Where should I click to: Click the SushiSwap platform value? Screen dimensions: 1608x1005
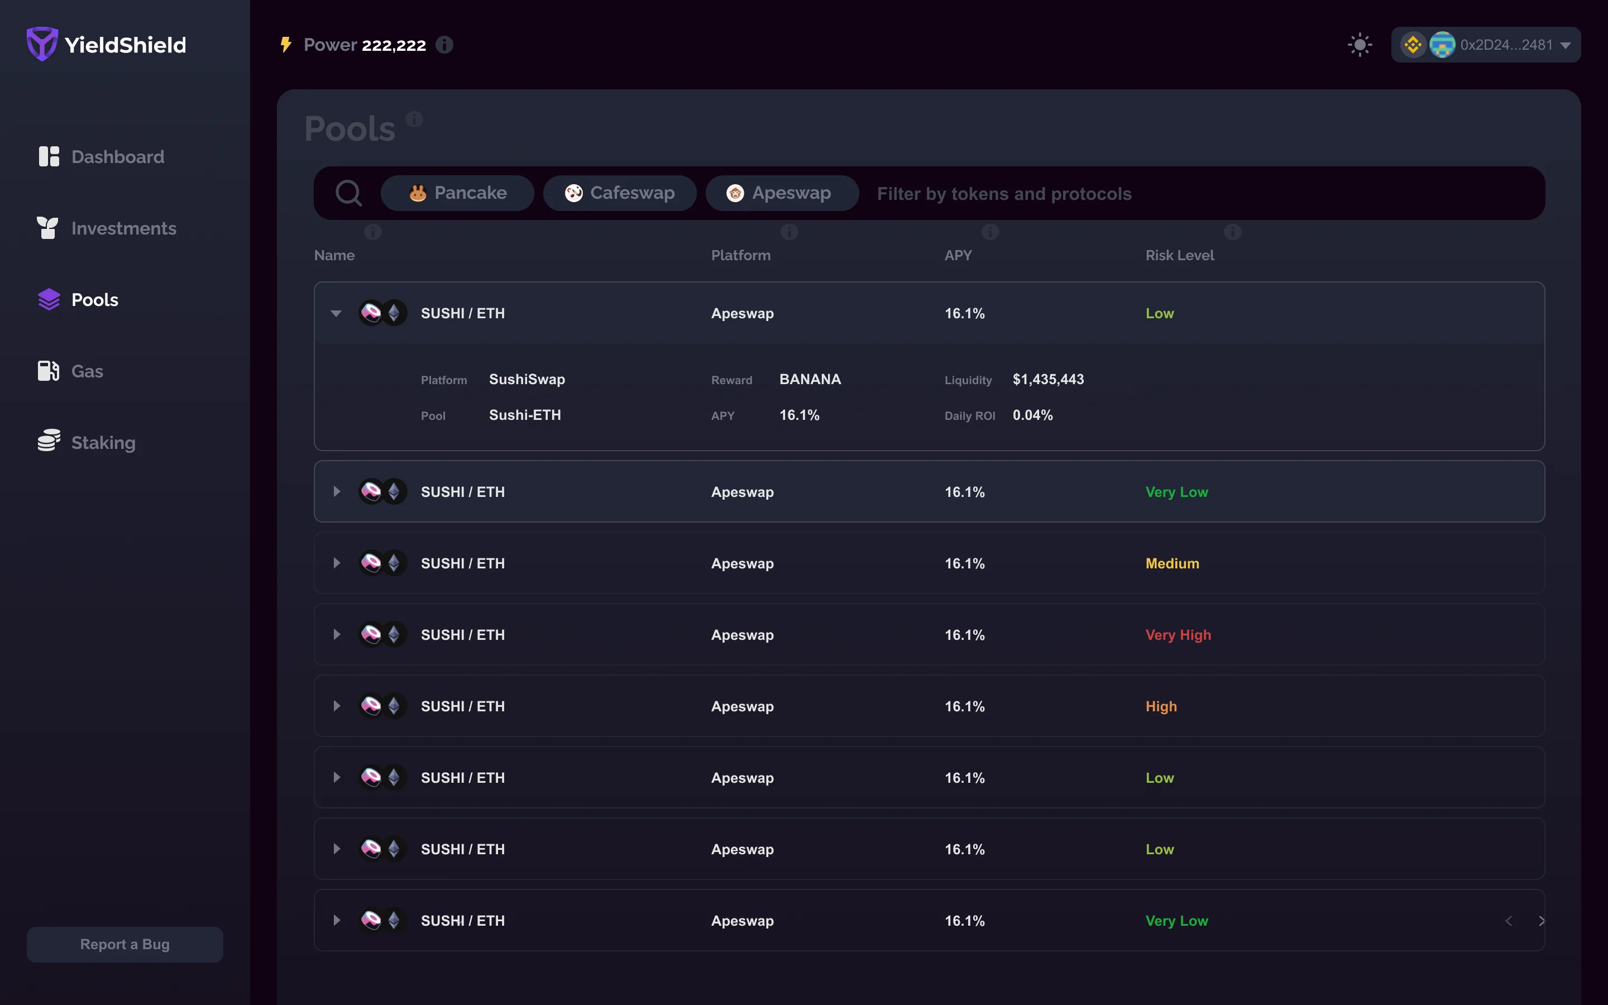[x=527, y=379]
